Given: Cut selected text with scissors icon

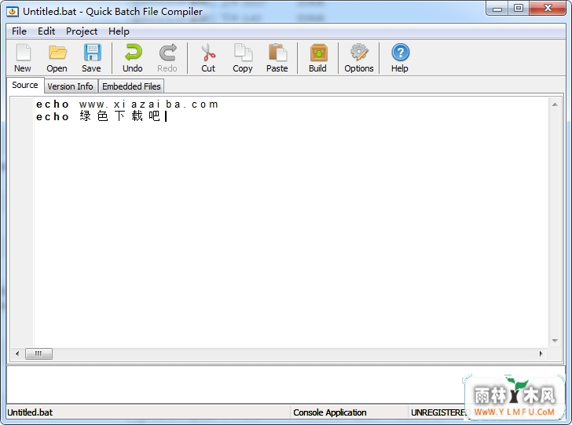Looking at the screenshot, I should coord(208,58).
